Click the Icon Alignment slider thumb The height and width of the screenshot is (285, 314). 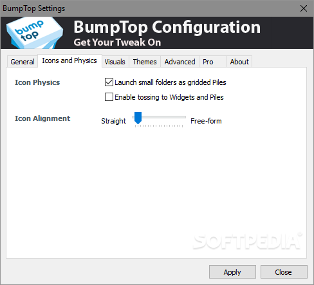coord(138,118)
